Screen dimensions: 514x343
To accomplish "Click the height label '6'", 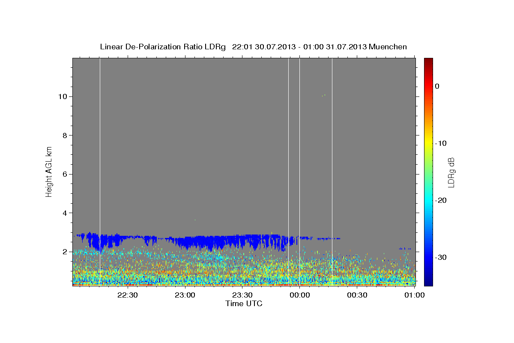I will 65,174.
